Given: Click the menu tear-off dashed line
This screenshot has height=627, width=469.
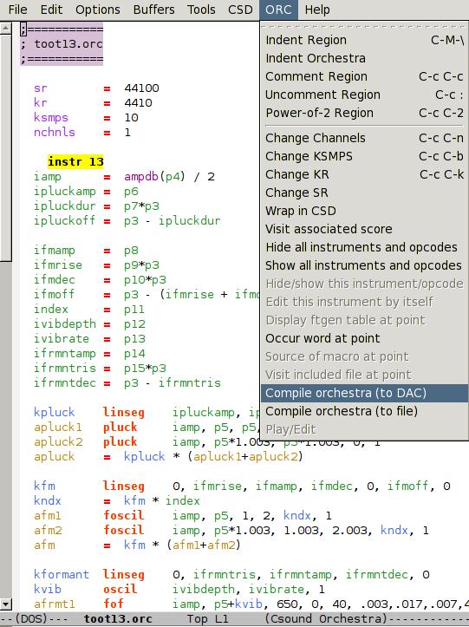Looking at the screenshot, I should pos(364,26).
